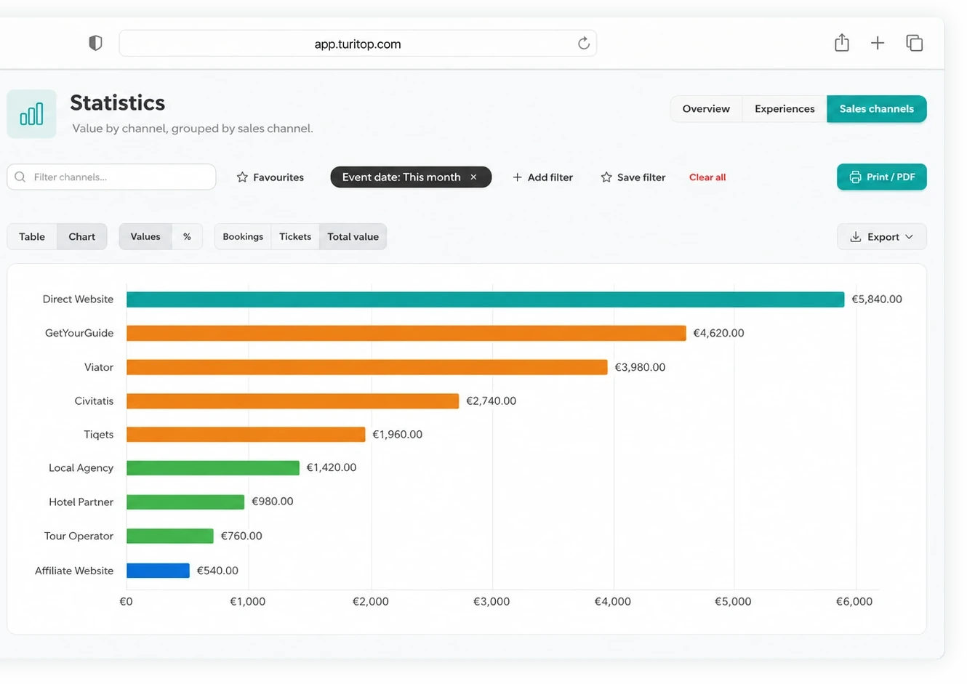This screenshot has width=967, height=684.
Task: Click Add filter
Action: pos(542,177)
